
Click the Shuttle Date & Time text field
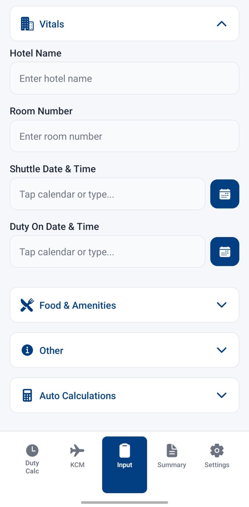click(x=107, y=194)
